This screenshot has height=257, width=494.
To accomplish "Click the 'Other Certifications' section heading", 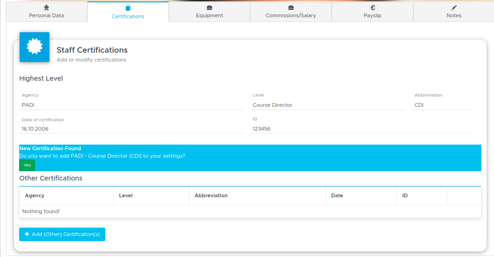I will coord(51,178).
